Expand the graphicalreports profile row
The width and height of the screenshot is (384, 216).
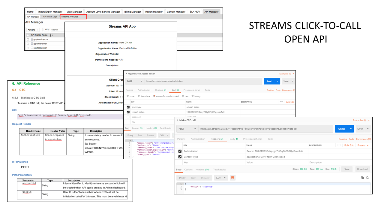point(32,39)
